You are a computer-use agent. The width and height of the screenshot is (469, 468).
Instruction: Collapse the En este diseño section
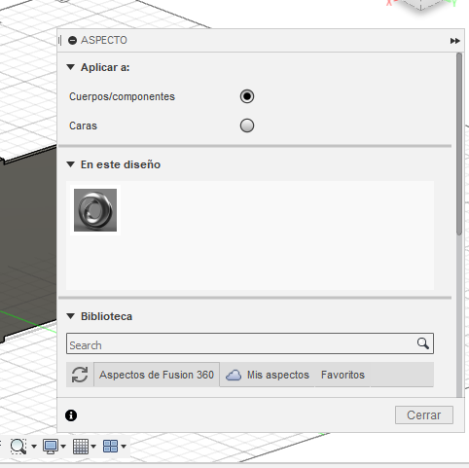[x=70, y=164]
